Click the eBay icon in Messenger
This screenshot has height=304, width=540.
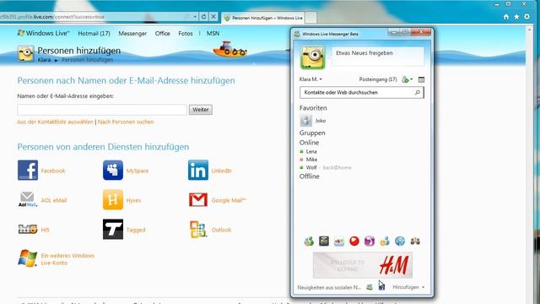339,242
